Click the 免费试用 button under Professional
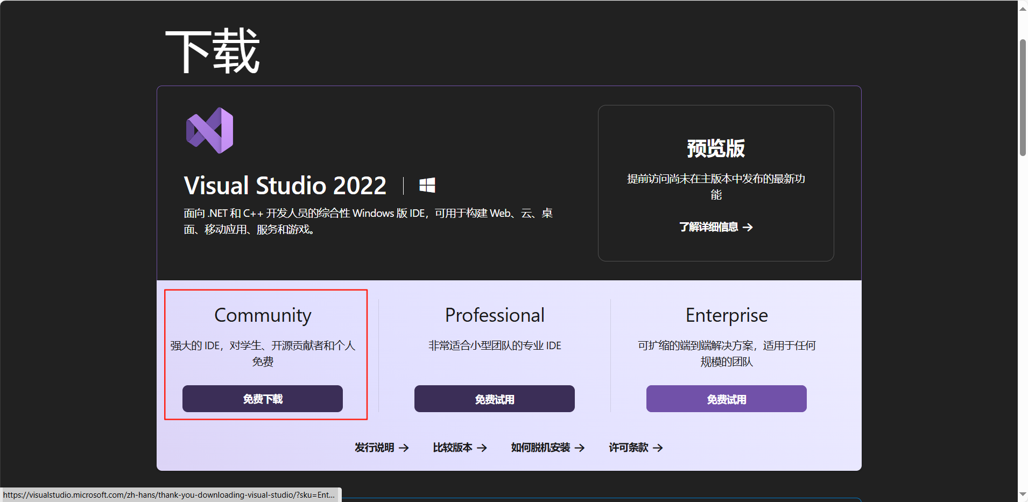This screenshot has width=1028, height=502. tap(494, 399)
